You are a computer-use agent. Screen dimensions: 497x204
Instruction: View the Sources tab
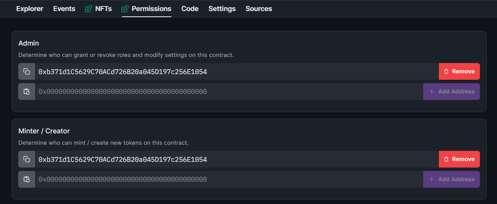[259, 9]
